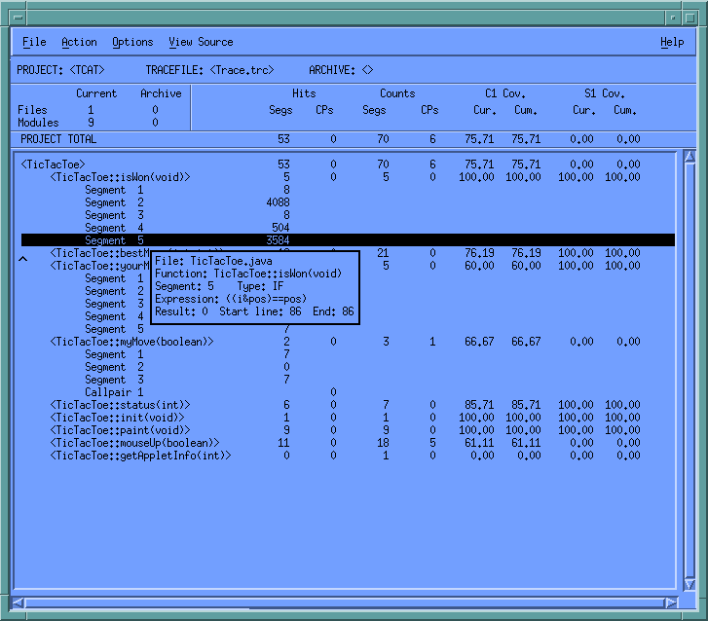Select the TicTacToe::mouseUp(boolean) row

(x=348, y=443)
